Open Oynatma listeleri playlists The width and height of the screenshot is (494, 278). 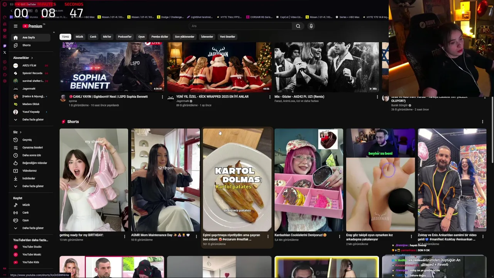pos(31,147)
